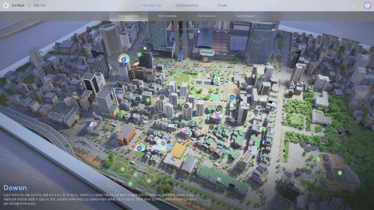
Task: Select the orange marker on the long green-roofed building
Action: (x=217, y=169)
